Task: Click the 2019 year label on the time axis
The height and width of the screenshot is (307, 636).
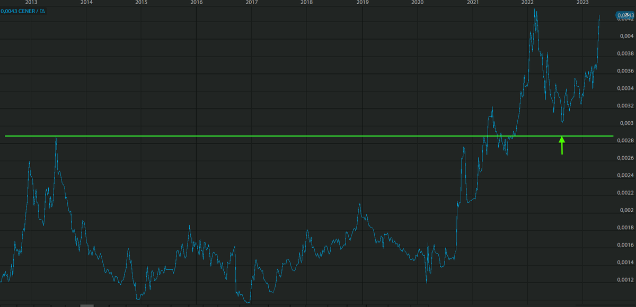Action: 362,3
